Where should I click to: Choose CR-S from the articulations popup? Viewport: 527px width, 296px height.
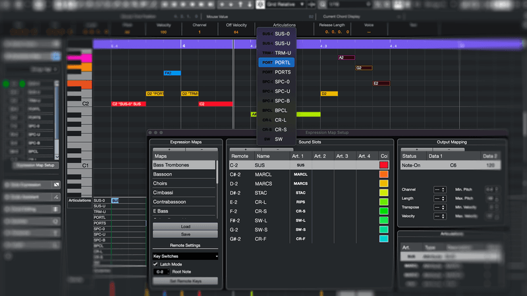276,130
